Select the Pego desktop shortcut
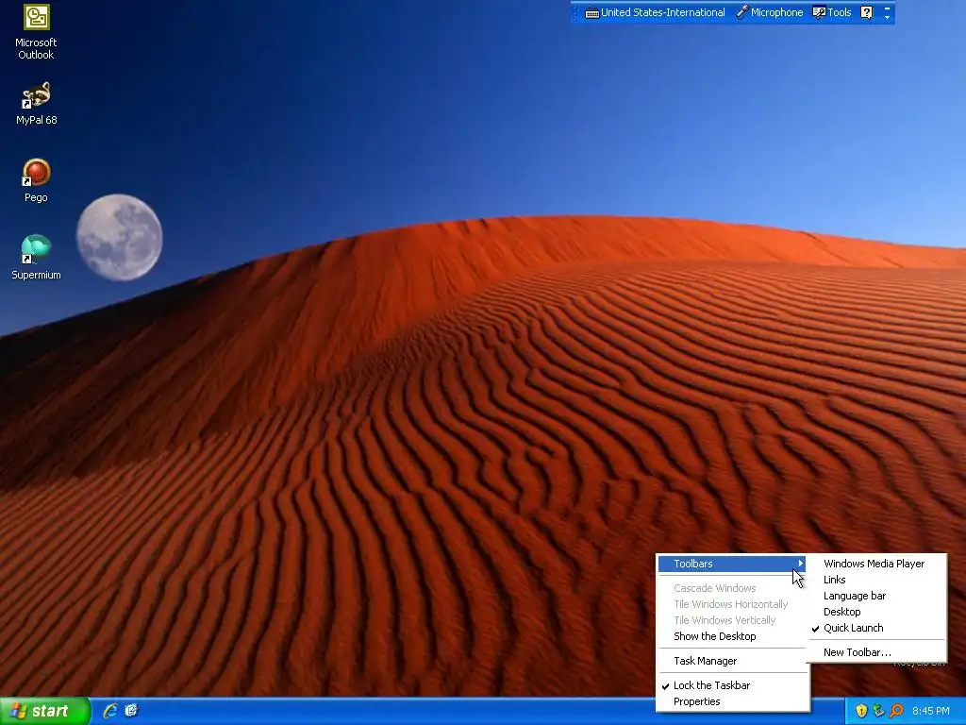The image size is (966, 725). 36,180
